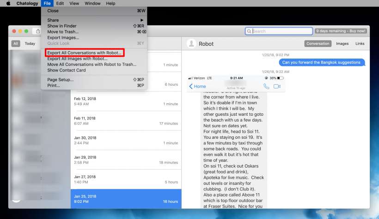Image resolution: width=379 pixels, height=219 pixels.
Task: Click the yellow minimize window button
Action: coord(20,31)
